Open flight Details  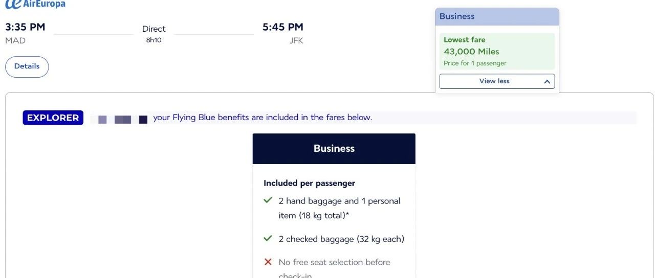click(27, 66)
